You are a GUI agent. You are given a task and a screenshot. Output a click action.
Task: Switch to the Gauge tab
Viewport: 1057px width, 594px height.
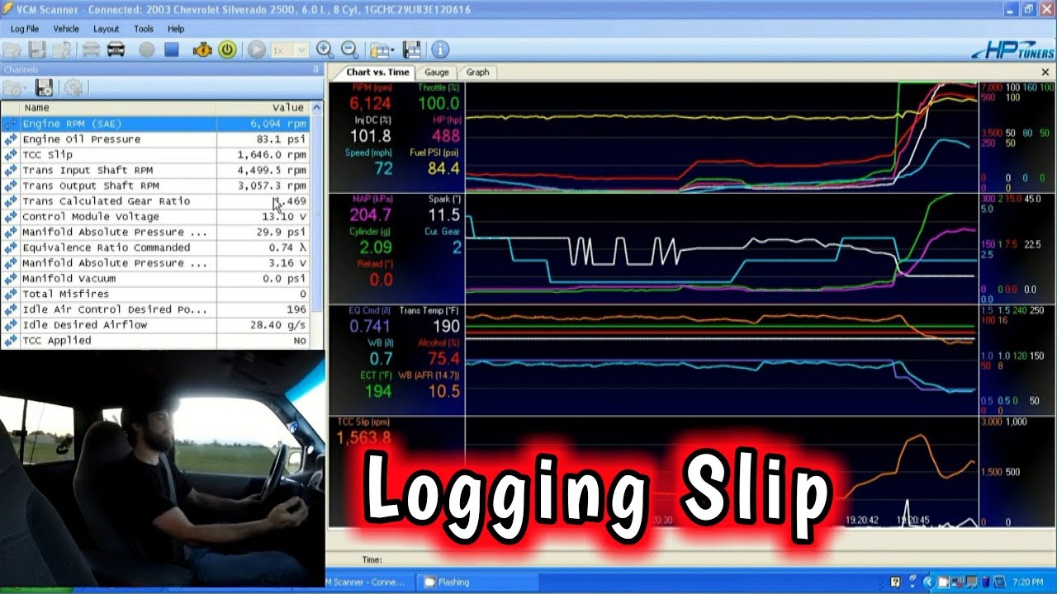[436, 72]
